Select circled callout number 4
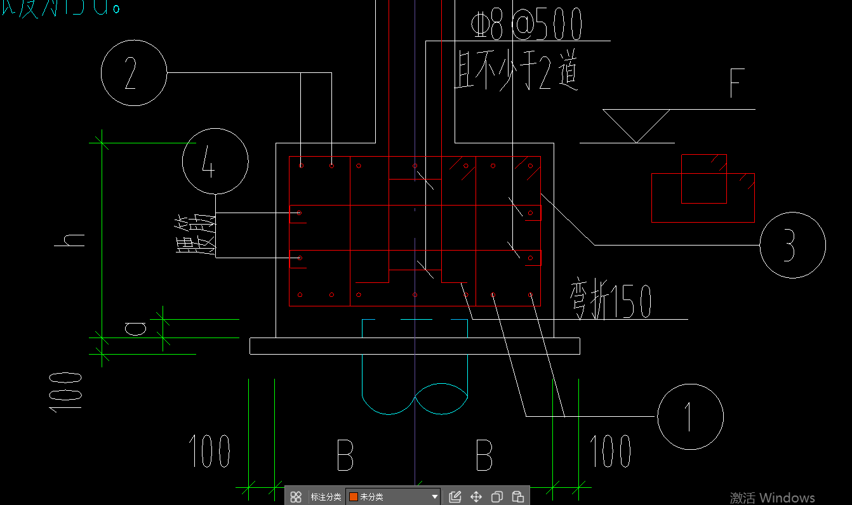Image resolution: width=852 pixels, height=505 pixels. click(x=215, y=161)
